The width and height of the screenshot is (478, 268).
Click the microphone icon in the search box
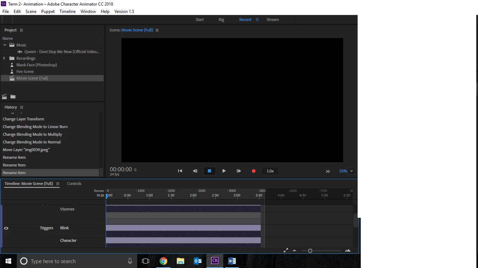tap(130, 261)
